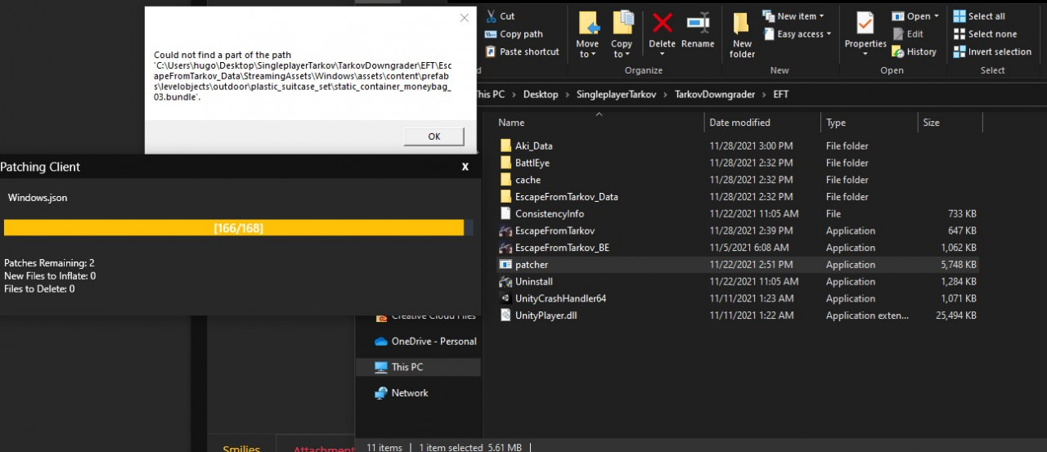This screenshot has height=452, width=1047.
Task: Open the Copy to dropdown
Action: [622, 34]
